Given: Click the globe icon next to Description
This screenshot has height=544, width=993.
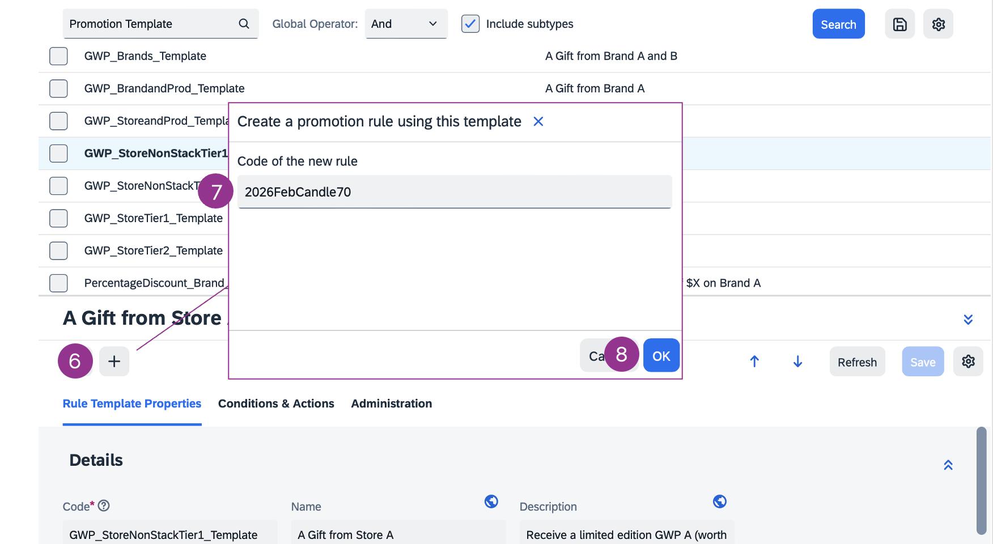Looking at the screenshot, I should click(720, 501).
